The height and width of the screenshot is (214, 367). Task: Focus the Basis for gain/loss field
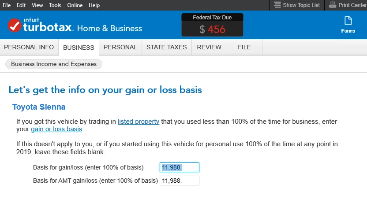click(x=180, y=167)
